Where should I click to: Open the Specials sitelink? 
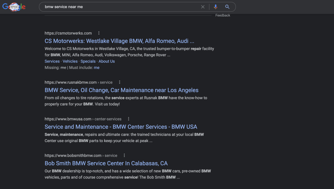(x=88, y=61)
